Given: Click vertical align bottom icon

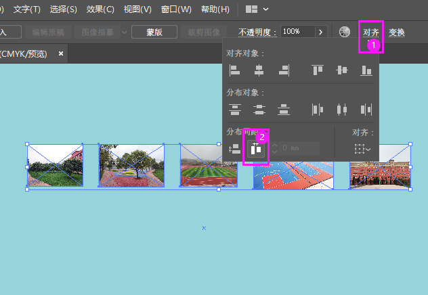Looking at the screenshot, I should (x=366, y=70).
